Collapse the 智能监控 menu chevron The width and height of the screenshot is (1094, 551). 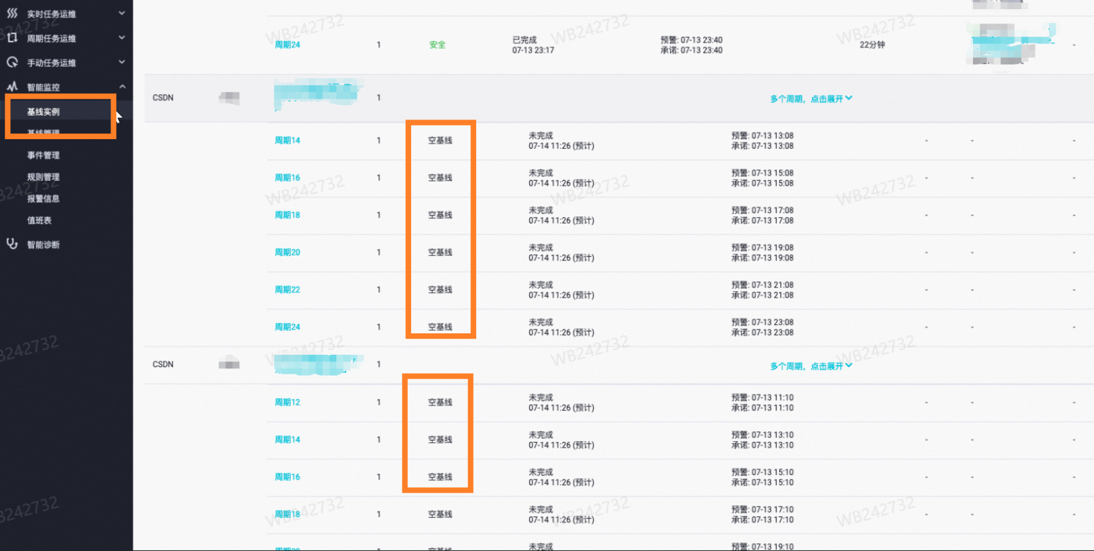pos(122,86)
